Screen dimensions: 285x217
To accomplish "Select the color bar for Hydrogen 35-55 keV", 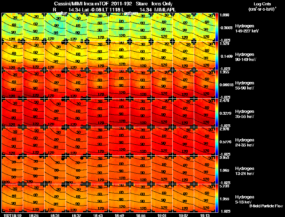I will pyautogui.click(x=217, y=113).
